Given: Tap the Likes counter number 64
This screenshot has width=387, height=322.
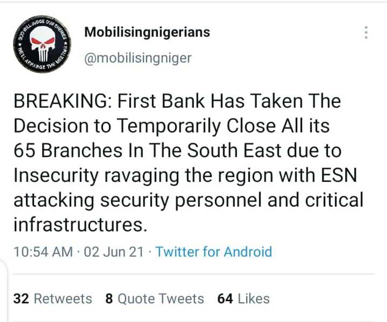Looking at the screenshot, I should click(x=225, y=298).
